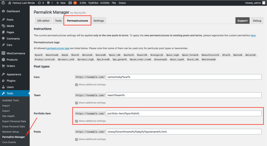Expand additional settings for Posts
This screenshot has width=267, height=146.
[90, 139]
